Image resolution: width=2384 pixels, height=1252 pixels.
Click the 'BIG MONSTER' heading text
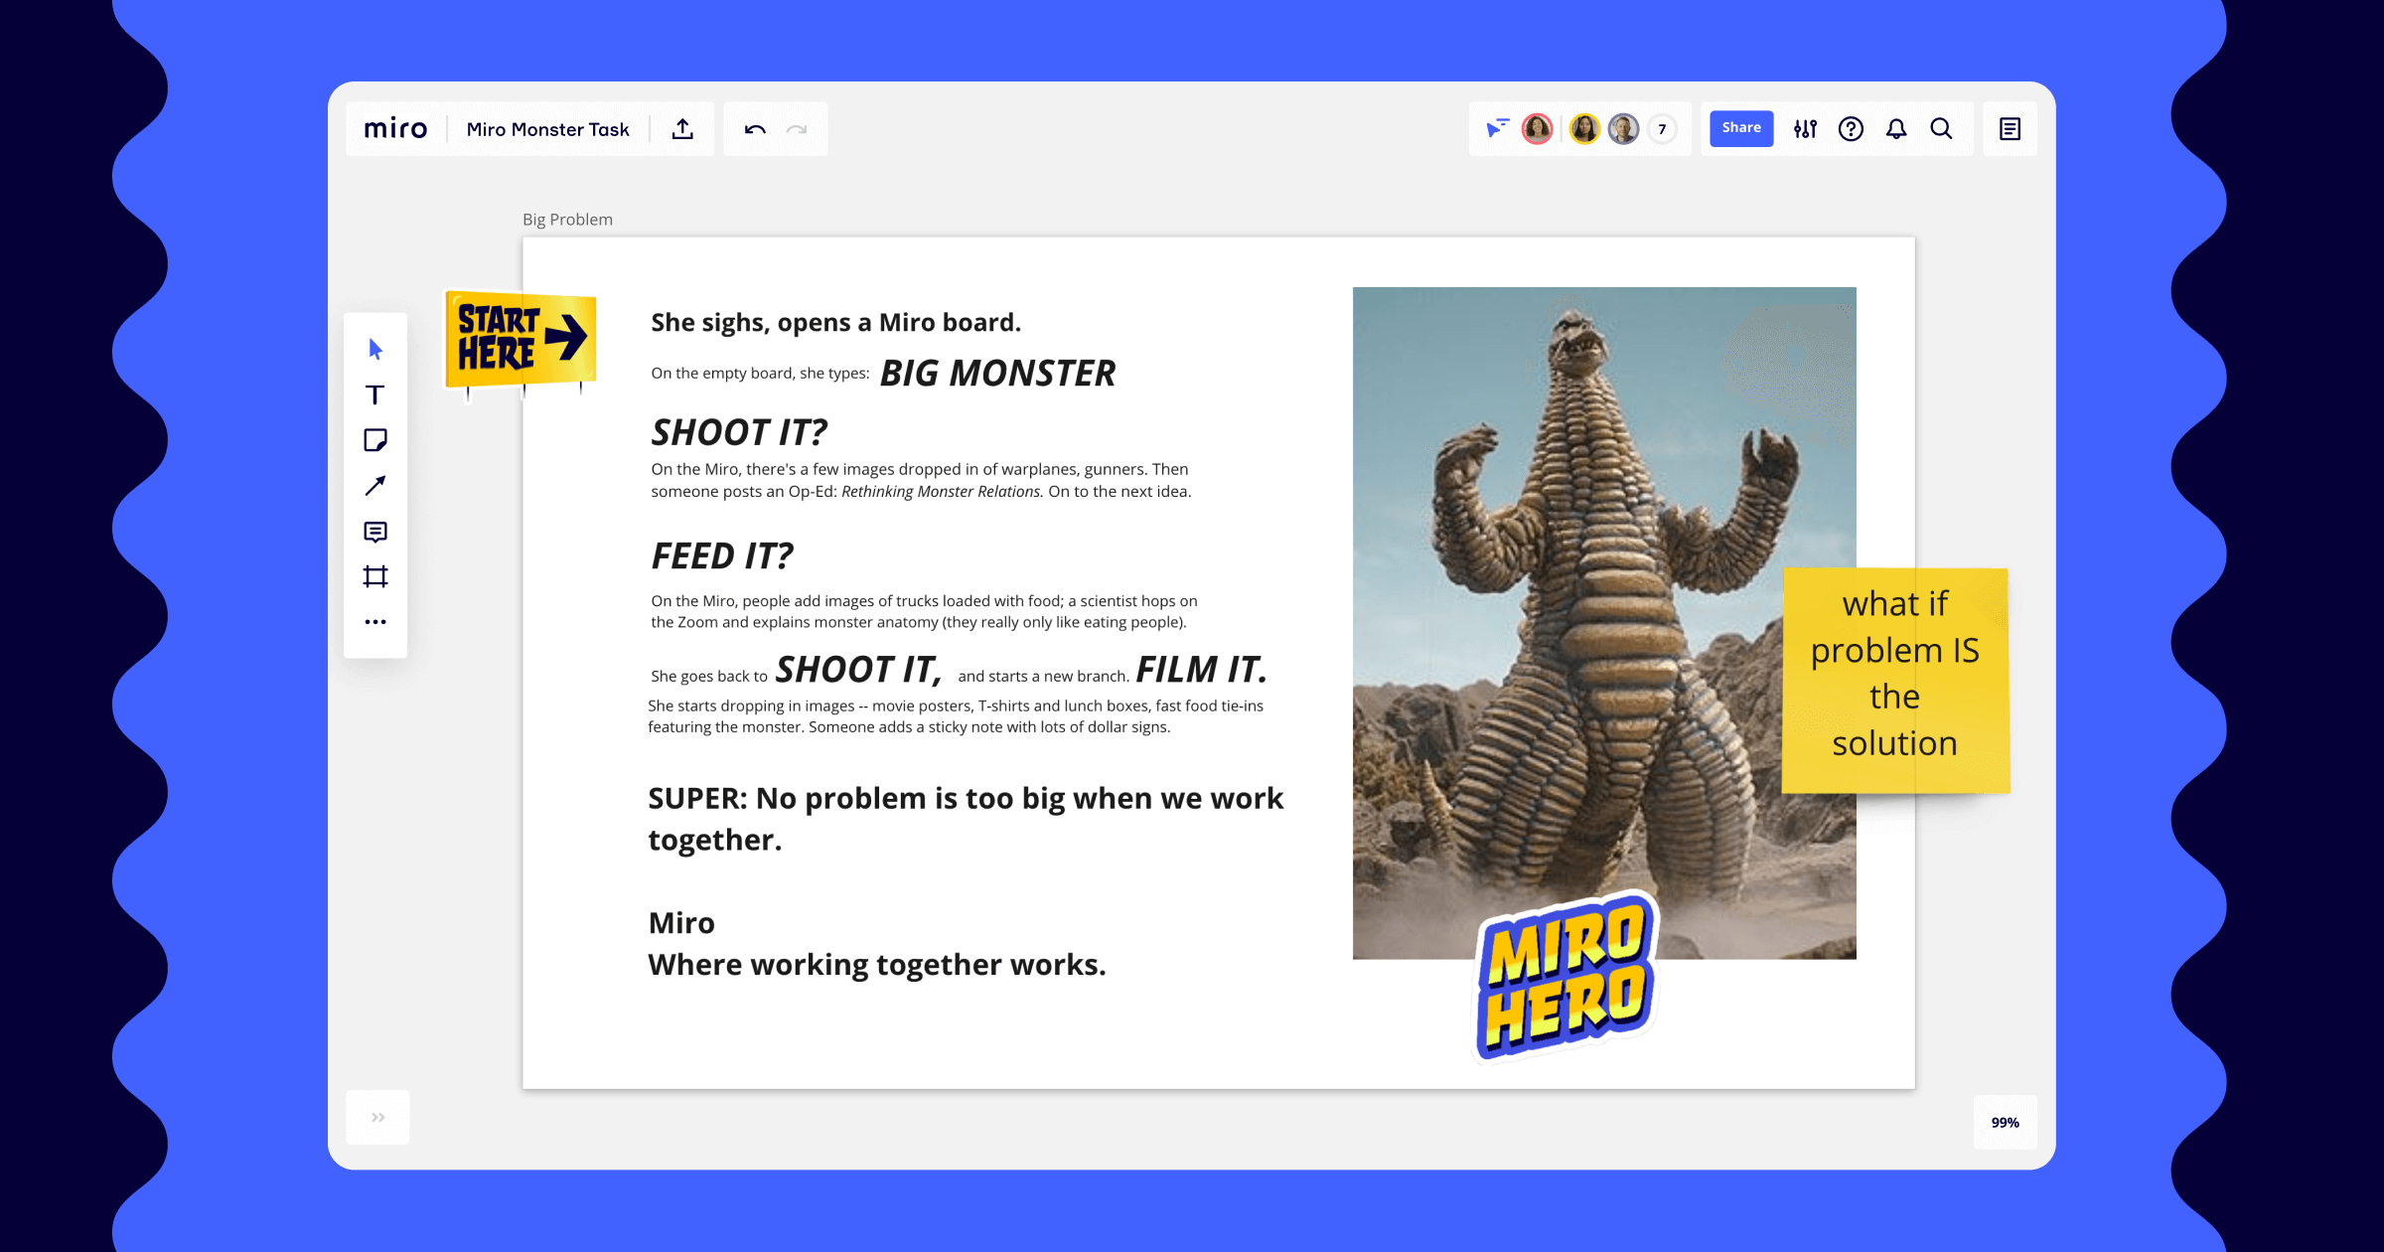[997, 374]
